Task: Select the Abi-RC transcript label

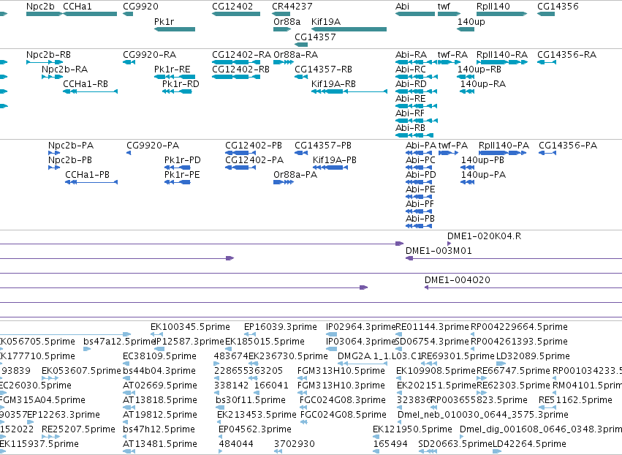Action: coord(411,69)
